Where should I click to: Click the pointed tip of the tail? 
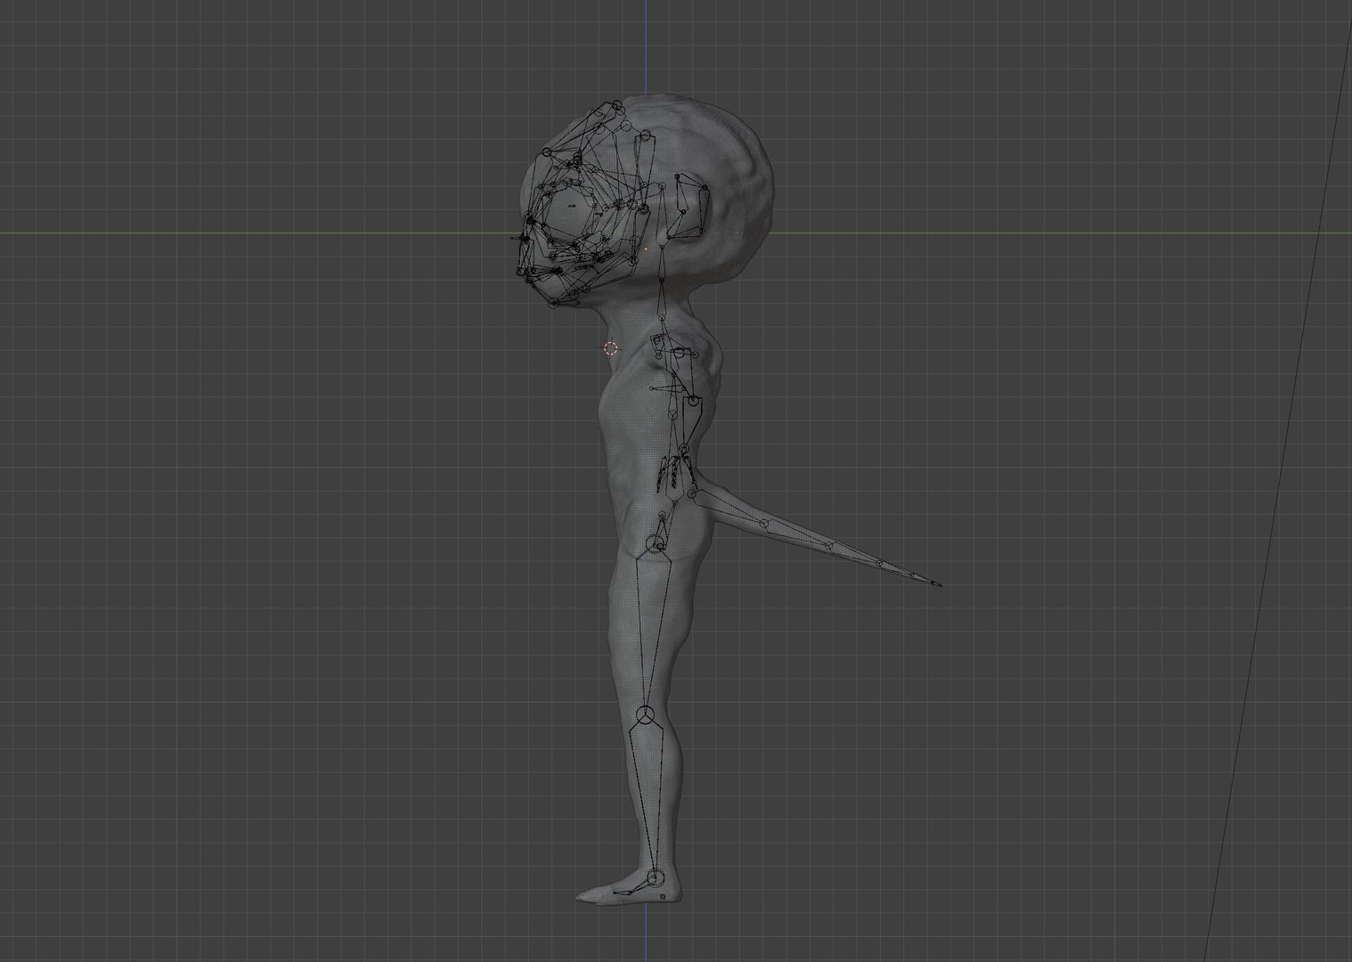coord(936,583)
